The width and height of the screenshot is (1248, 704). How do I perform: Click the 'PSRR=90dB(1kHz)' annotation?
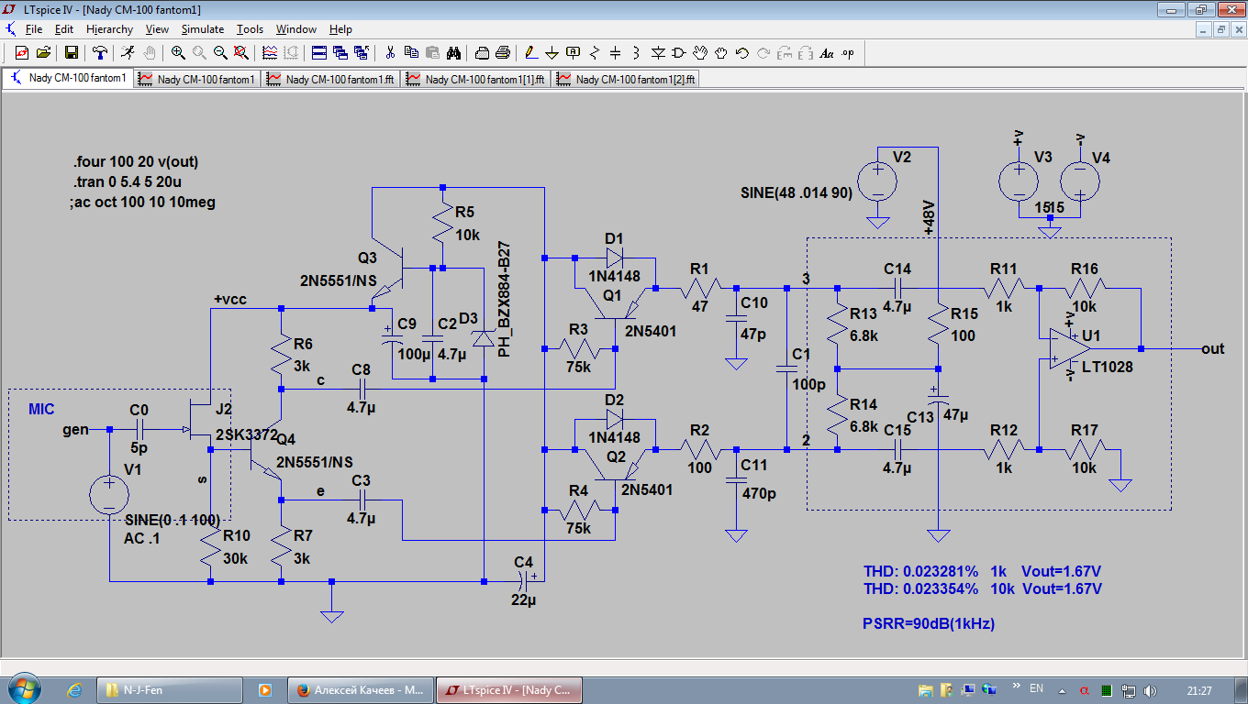click(x=929, y=623)
